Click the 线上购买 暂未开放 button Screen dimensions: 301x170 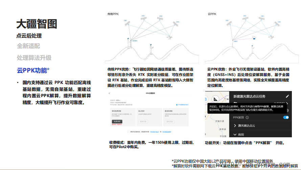pos(143,121)
